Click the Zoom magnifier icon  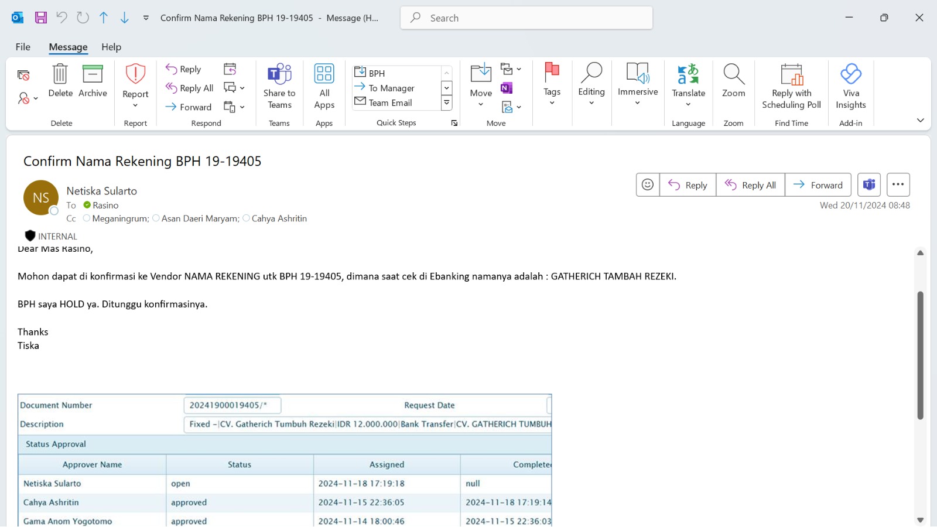click(733, 75)
